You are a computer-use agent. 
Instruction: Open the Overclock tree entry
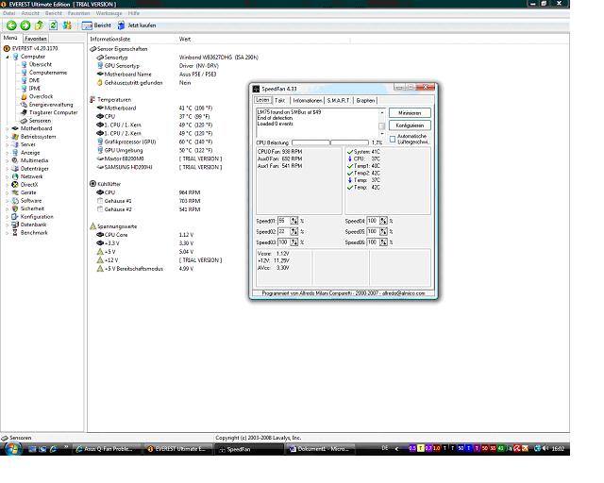[x=41, y=96]
